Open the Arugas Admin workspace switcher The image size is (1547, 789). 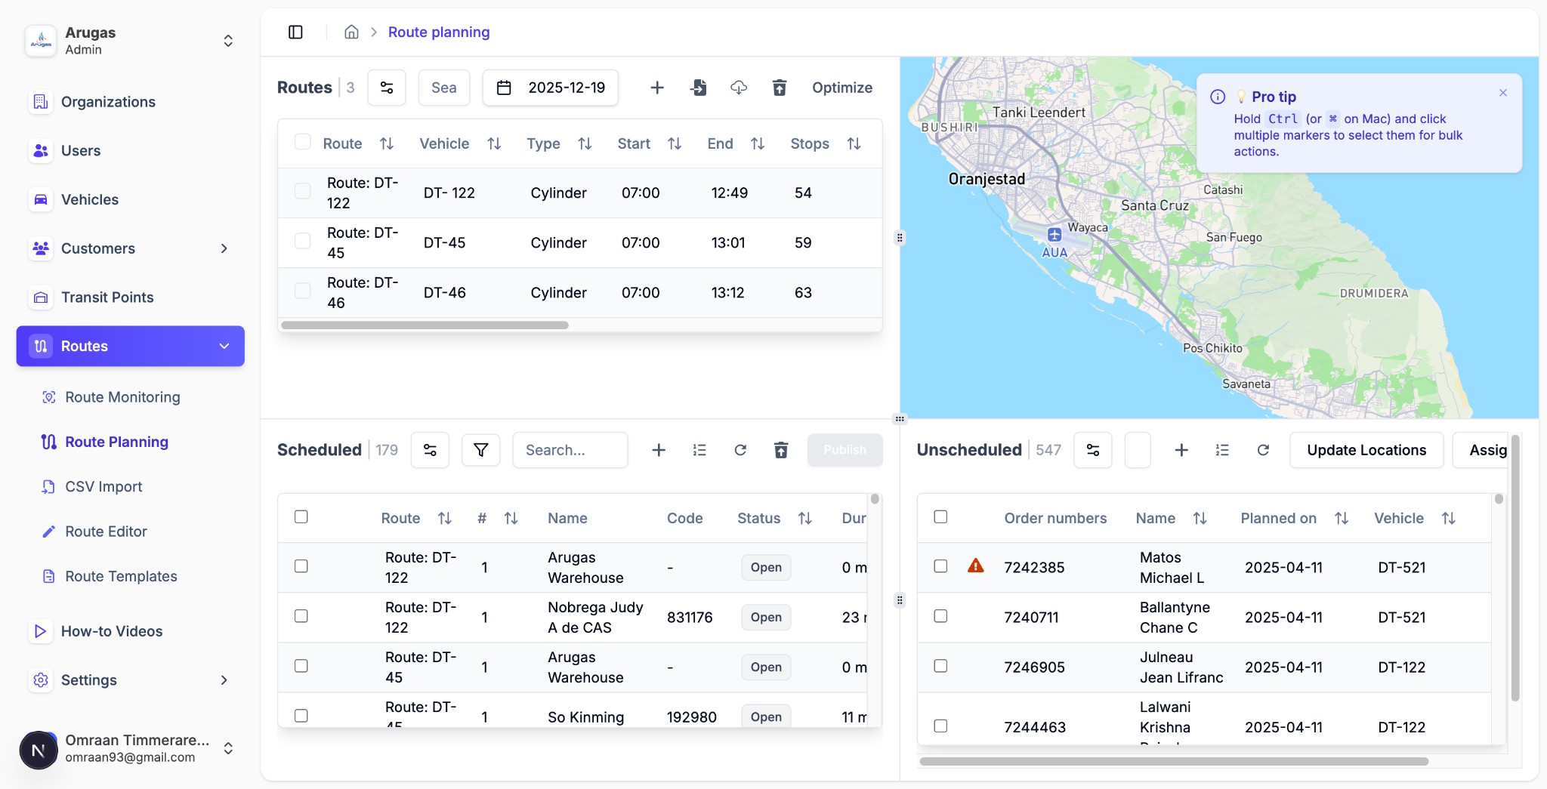tap(228, 41)
